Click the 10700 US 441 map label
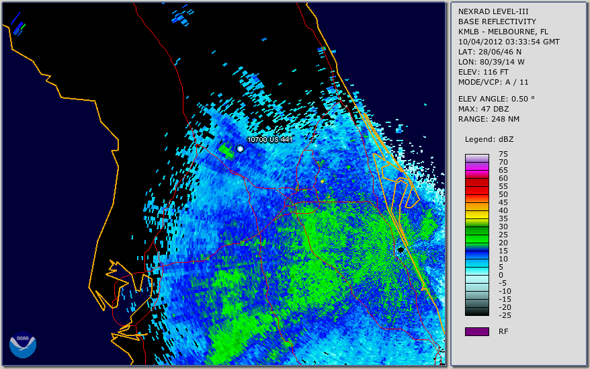This screenshot has height=369, width=590. pos(269,140)
